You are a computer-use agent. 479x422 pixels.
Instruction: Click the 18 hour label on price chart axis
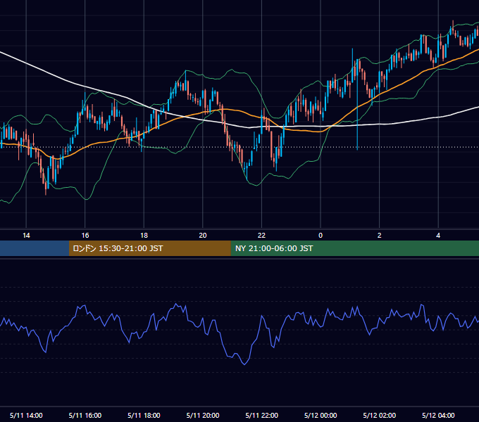[144, 236]
